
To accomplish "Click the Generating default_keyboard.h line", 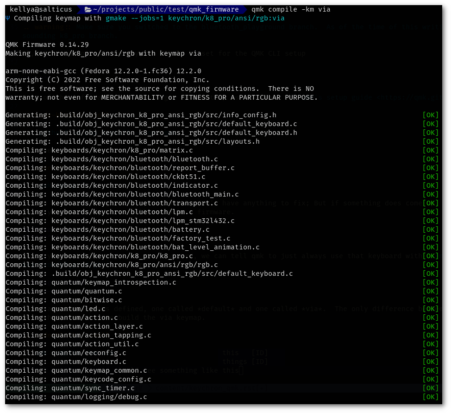I will (151, 133).
